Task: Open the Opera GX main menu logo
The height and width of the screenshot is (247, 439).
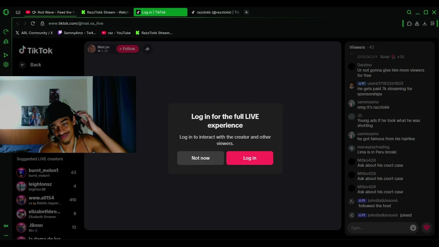Action: click(x=6, y=12)
